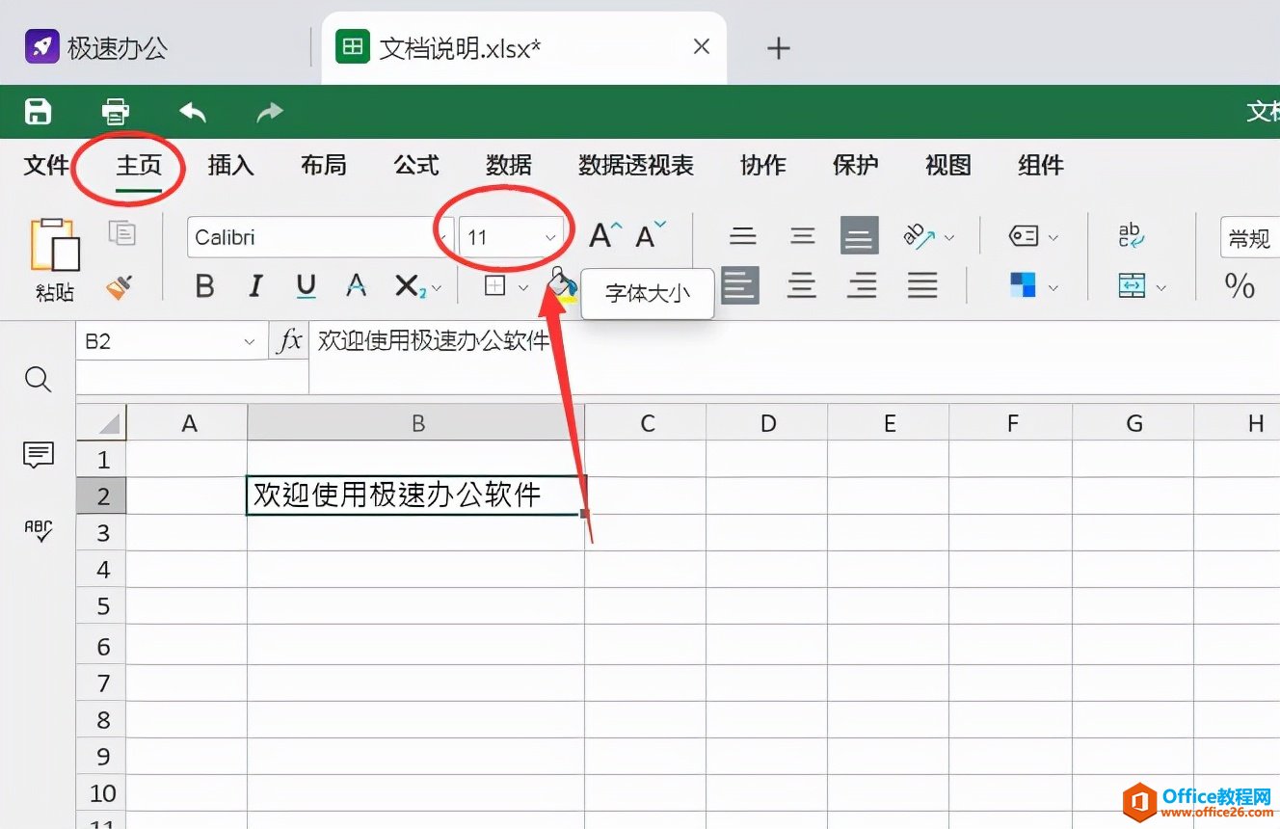Open the merge cells dropdown
The width and height of the screenshot is (1280, 829).
click(1137, 285)
